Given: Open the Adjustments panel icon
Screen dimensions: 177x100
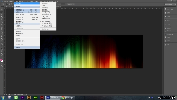Looking at the screenshot, I should (x=166, y=17).
